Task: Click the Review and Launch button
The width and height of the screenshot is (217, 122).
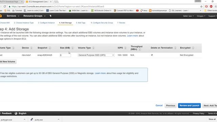Action: coord(189,105)
